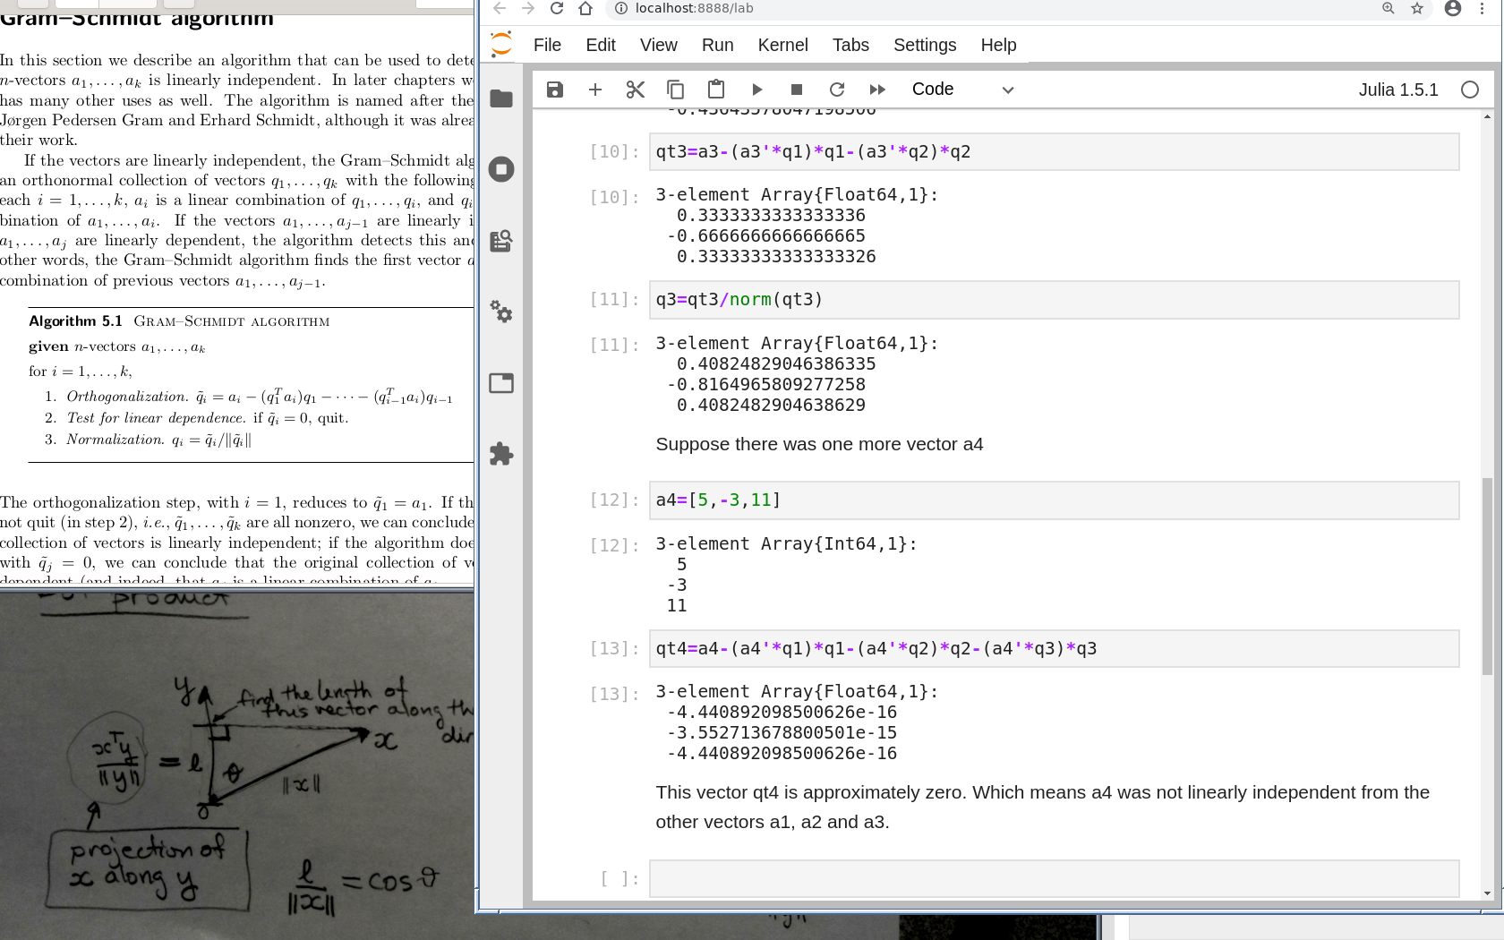
Task: Click the empty code cell at bottom
Action: click(1054, 879)
